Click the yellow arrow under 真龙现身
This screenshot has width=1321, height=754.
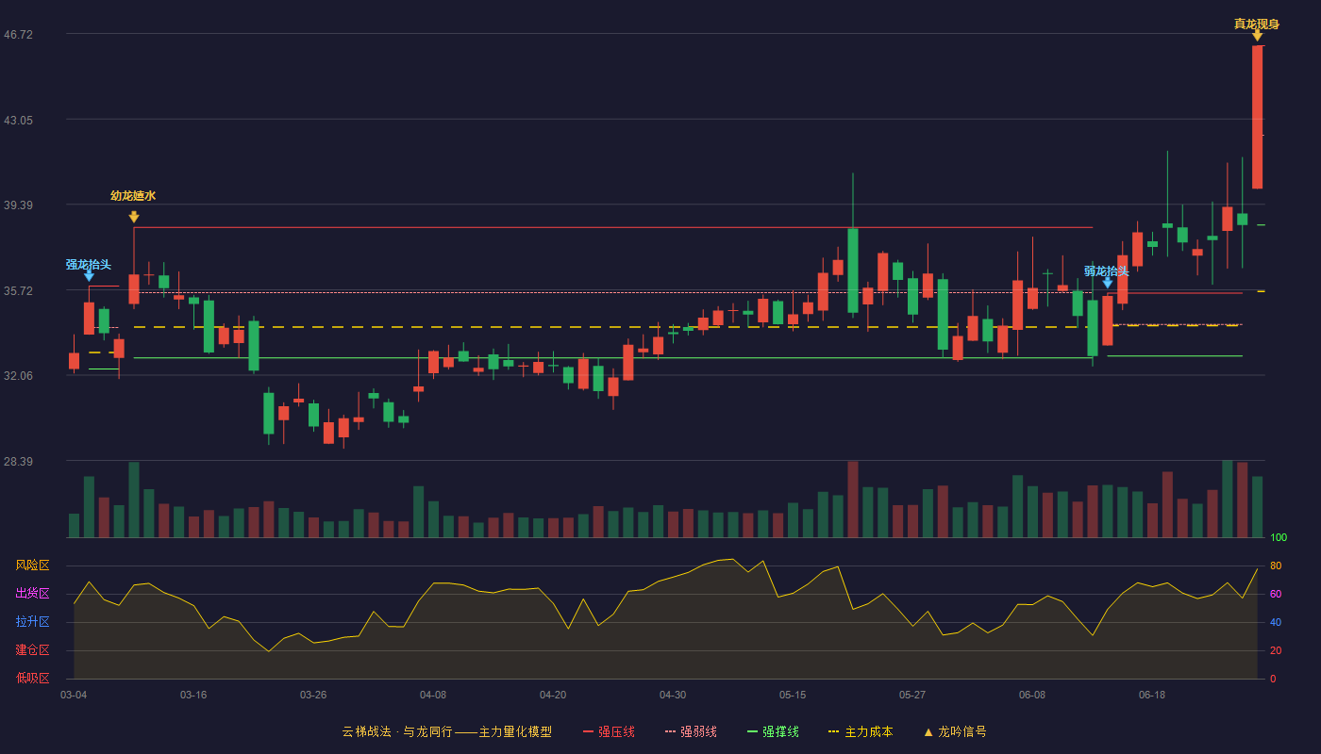coord(1258,36)
